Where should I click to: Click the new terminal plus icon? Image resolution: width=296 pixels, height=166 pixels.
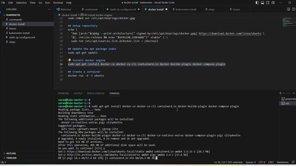(280, 93)
